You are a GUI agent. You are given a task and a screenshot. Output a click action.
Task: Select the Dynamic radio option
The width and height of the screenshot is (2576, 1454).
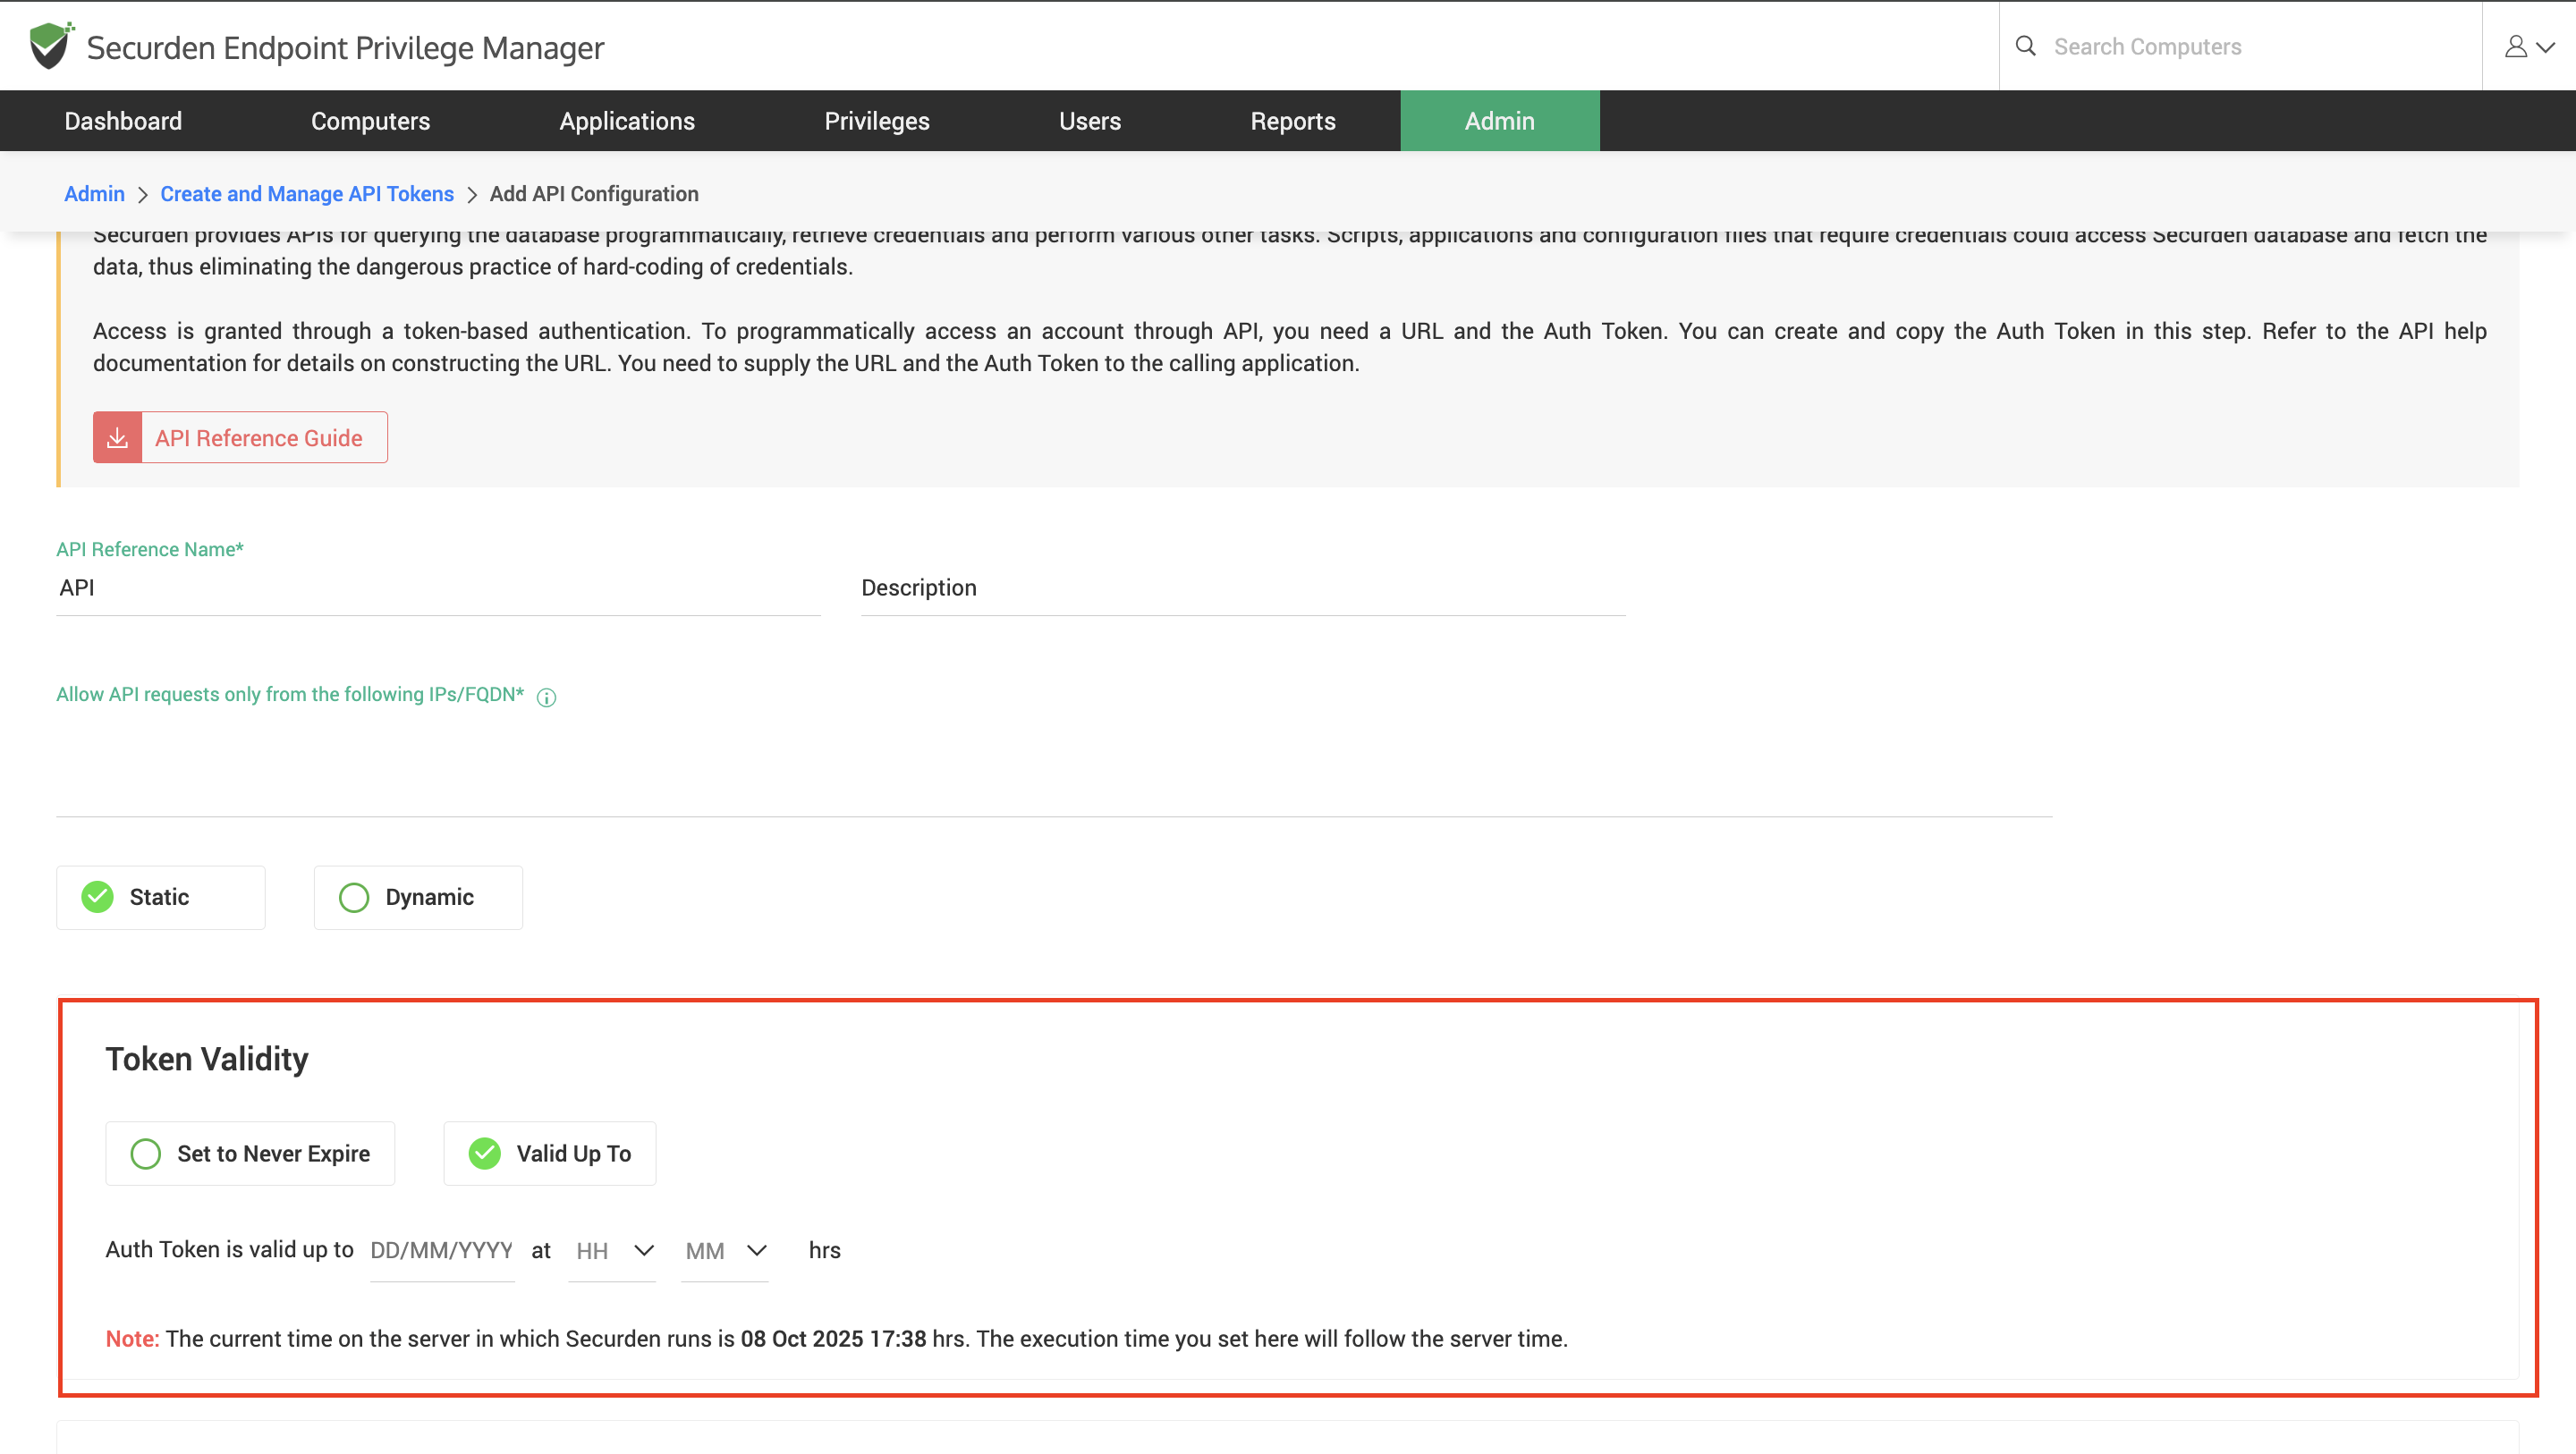(354, 897)
